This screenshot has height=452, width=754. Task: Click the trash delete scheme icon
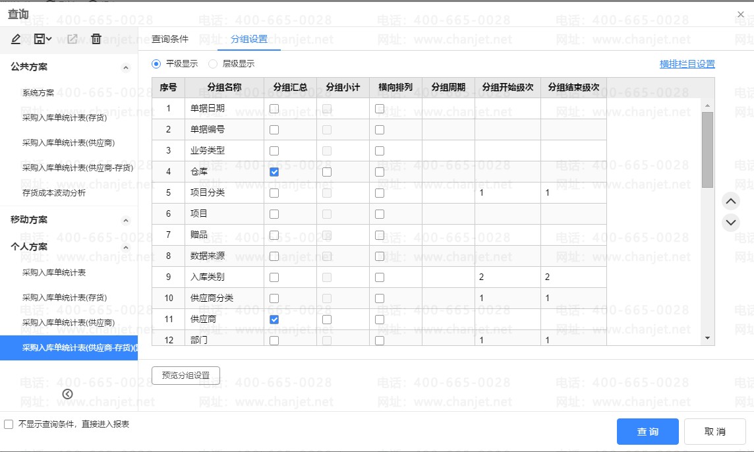pos(96,40)
